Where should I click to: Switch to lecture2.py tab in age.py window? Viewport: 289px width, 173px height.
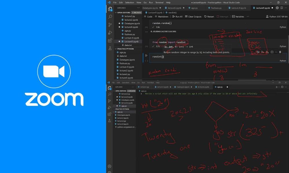145,87
